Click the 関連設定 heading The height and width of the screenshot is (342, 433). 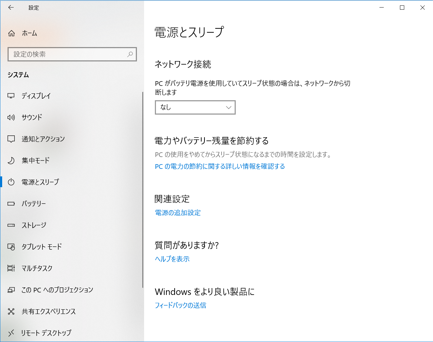(x=172, y=199)
